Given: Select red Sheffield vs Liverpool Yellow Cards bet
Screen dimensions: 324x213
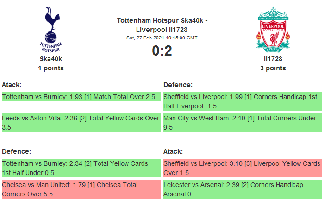Looking at the screenshot, I should (242, 168).
